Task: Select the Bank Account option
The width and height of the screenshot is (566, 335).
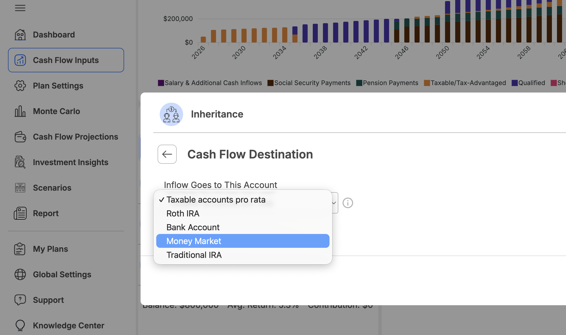Action: click(243, 227)
